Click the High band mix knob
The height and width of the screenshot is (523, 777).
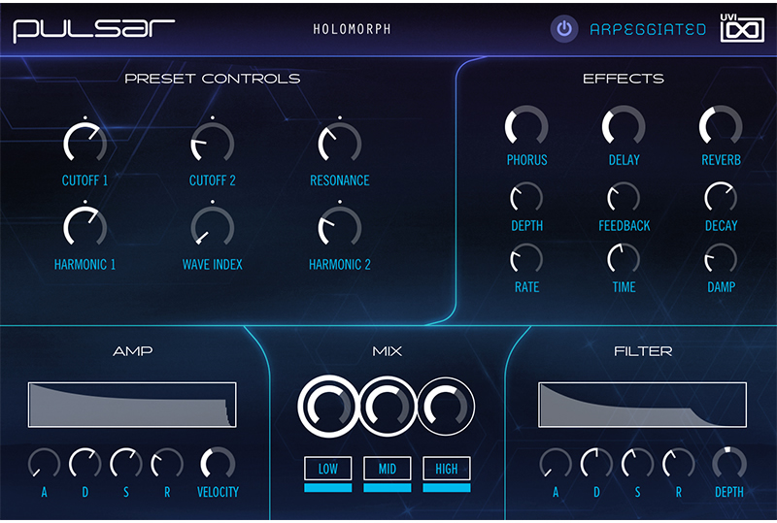coord(446,407)
